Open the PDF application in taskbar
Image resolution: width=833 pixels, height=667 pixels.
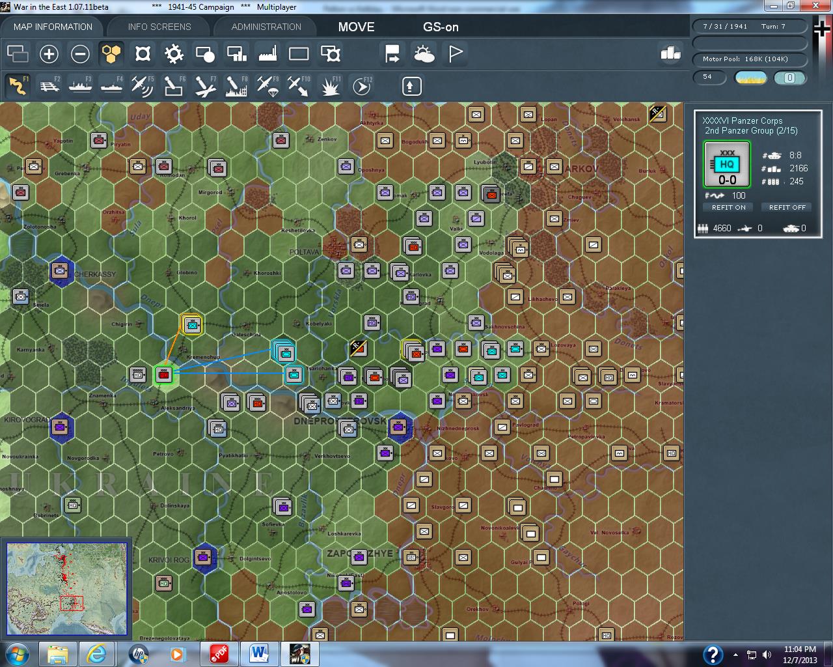click(x=218, y=654)
